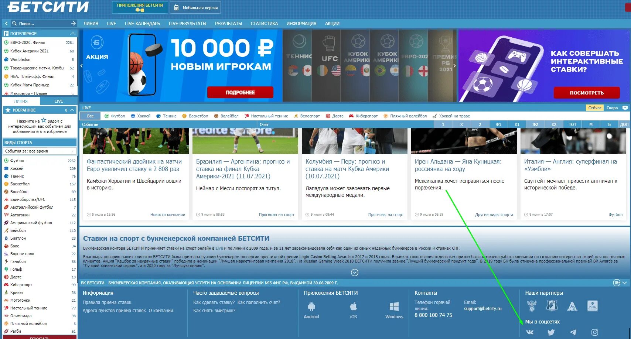Click the star icon in ИЗБРАННОЕ header

[8, 110]
